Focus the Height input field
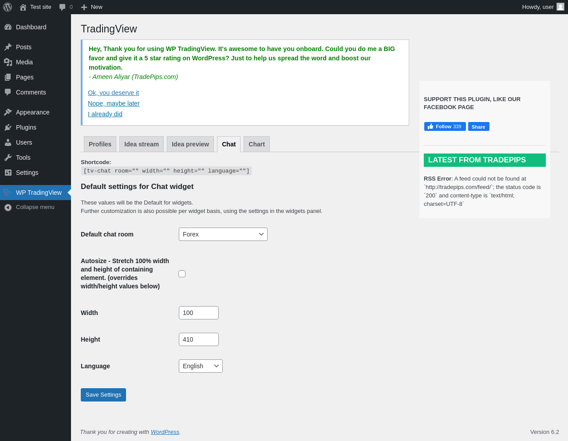Screen dimensions: 568x441 (199, 339)
